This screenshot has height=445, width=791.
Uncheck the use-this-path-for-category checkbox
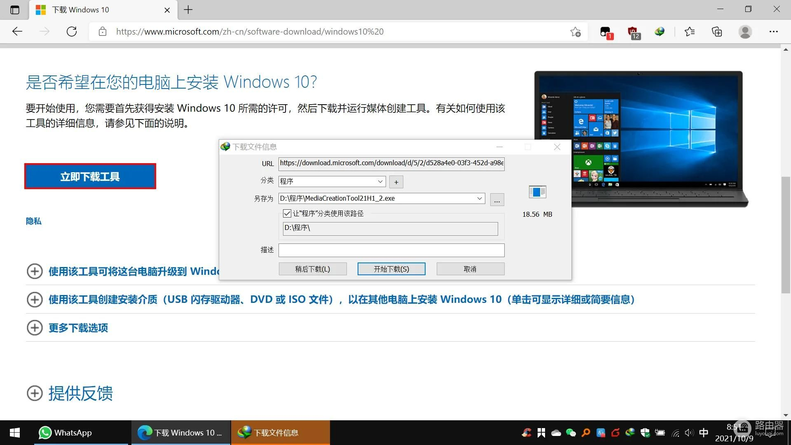coord(287,213)
